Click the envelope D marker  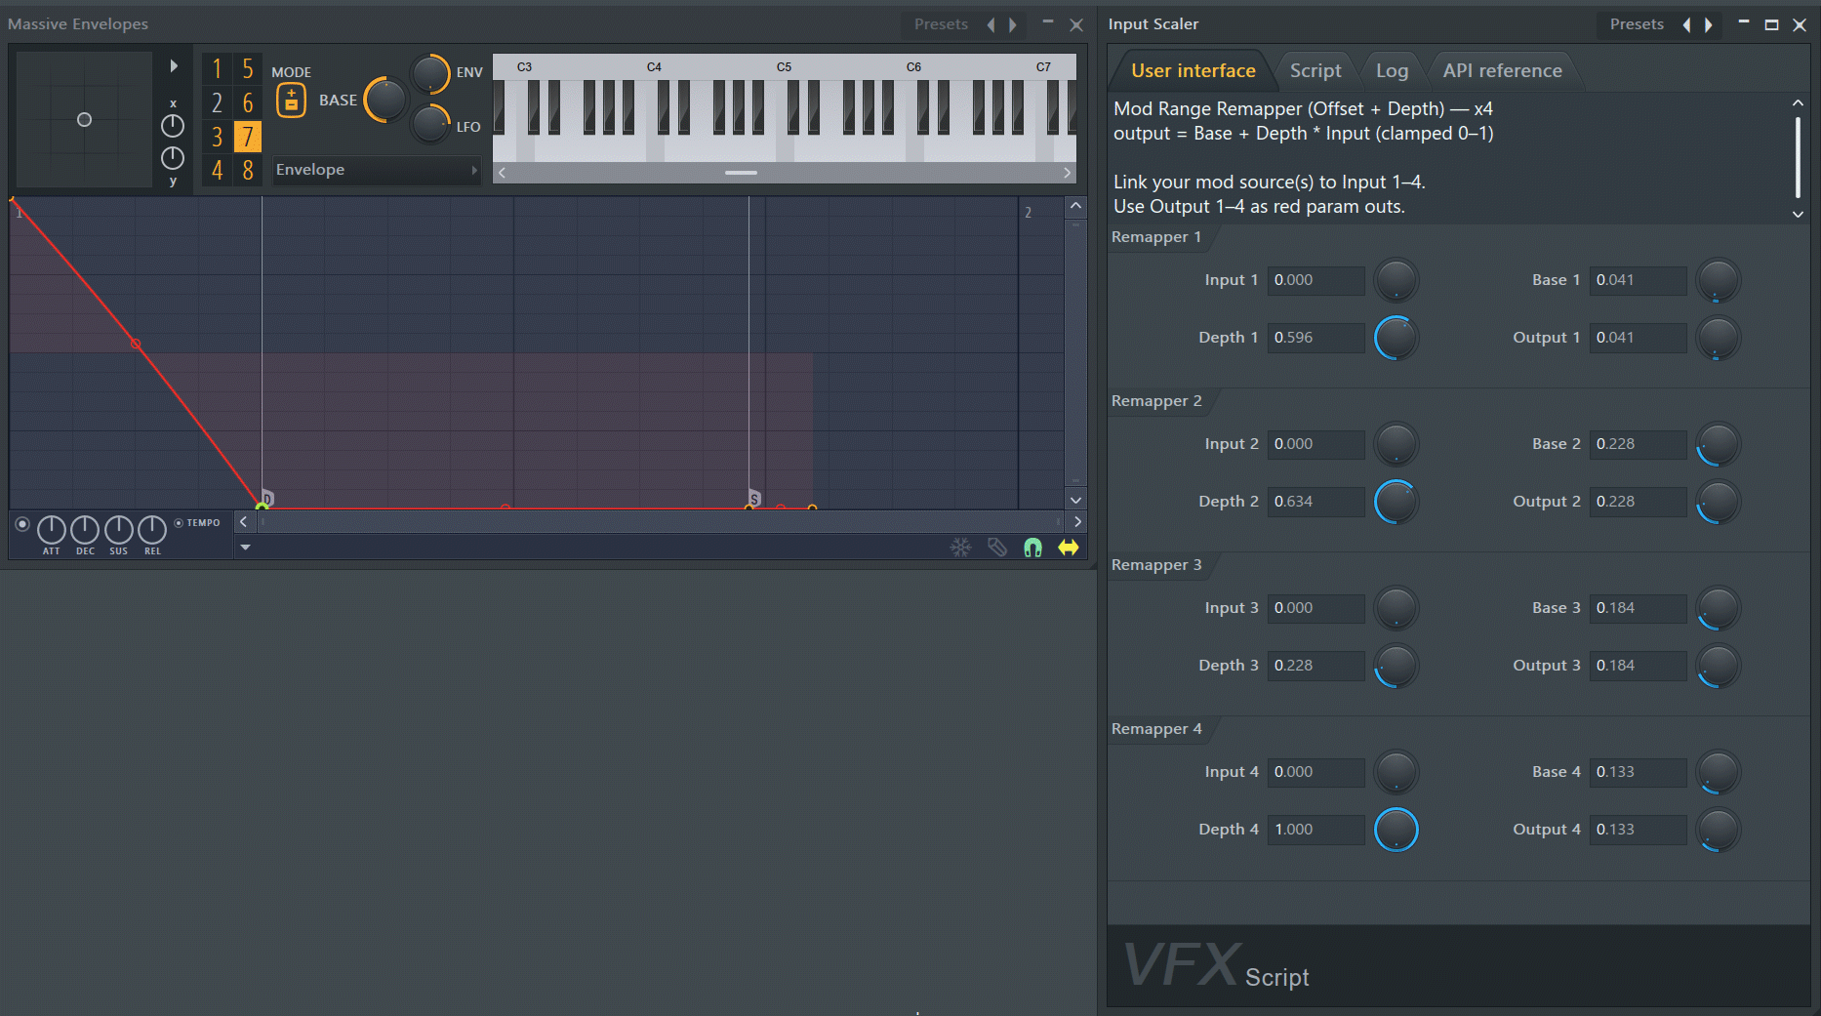267,498
